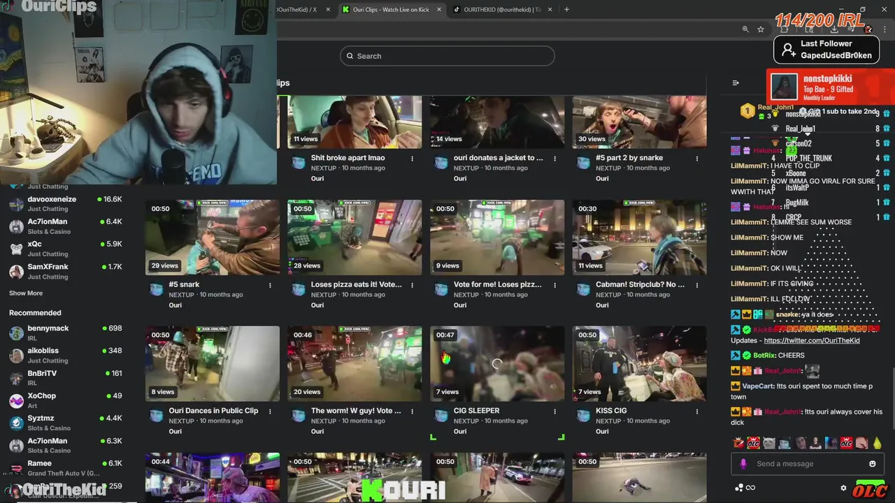
Task: Click 'Show More' in the sidebar
Action: click(26, 293)
